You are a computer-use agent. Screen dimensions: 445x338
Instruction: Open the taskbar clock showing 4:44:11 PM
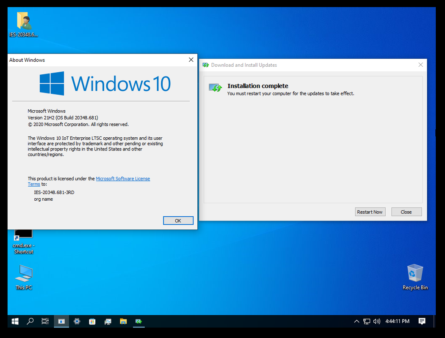[397, 321]
